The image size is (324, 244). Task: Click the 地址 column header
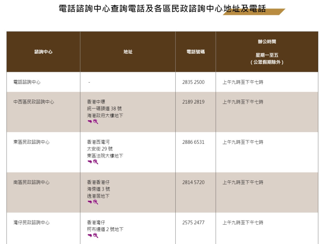tap(128, 52)
